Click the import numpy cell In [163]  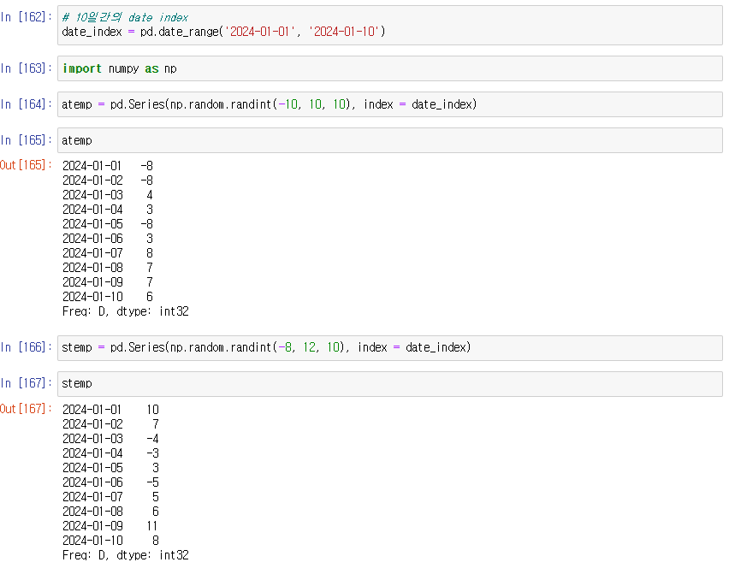pos(389,68)
